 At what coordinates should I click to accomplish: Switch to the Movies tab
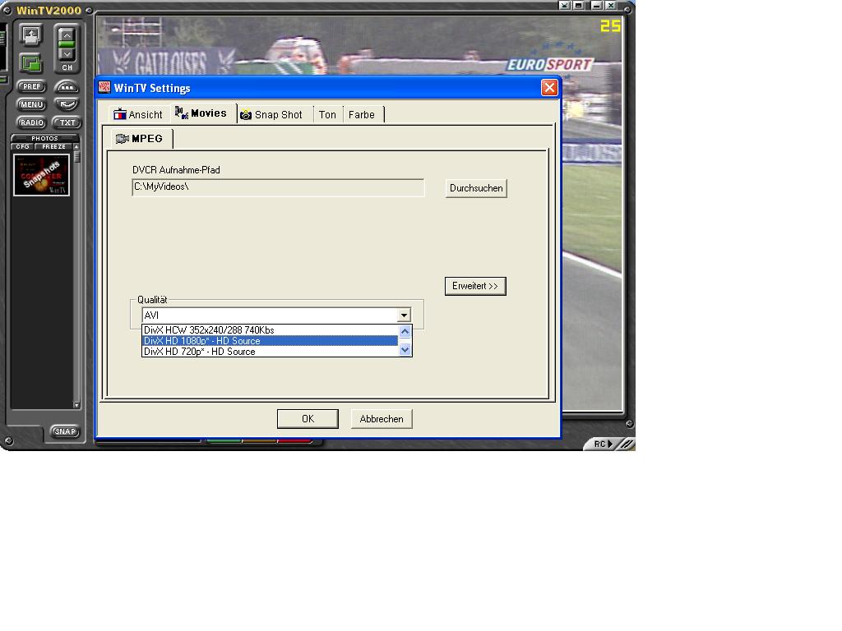(203, 113)
